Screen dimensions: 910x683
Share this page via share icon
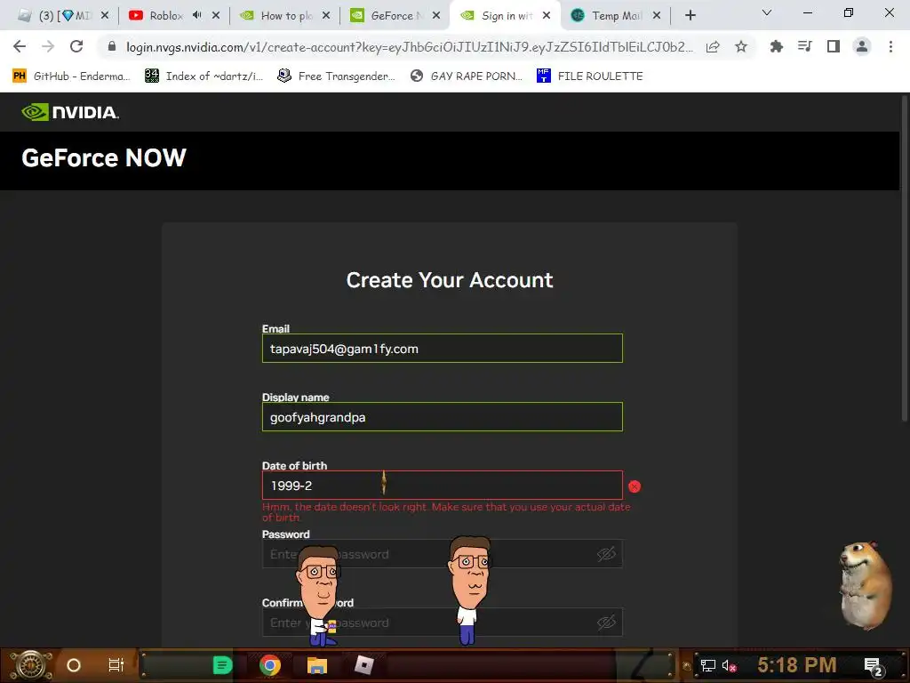click(x=713, y=47)
